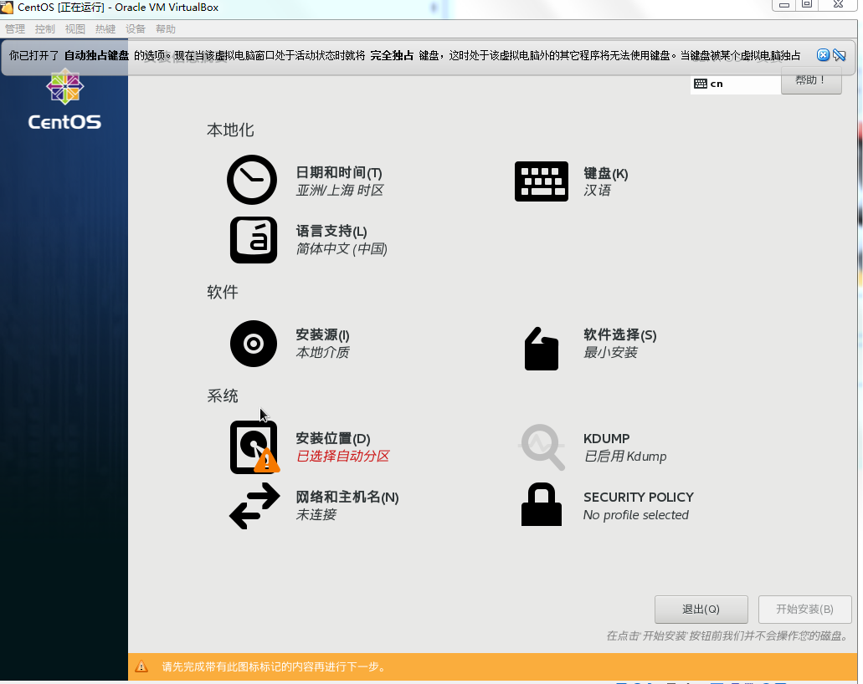Open 网络和主机名(N) settings
This screenshot has height=684, width=863.
tap(347, 497)
